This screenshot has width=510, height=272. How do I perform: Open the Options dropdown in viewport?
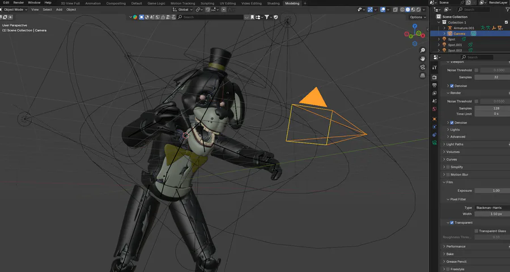[418, 17]
